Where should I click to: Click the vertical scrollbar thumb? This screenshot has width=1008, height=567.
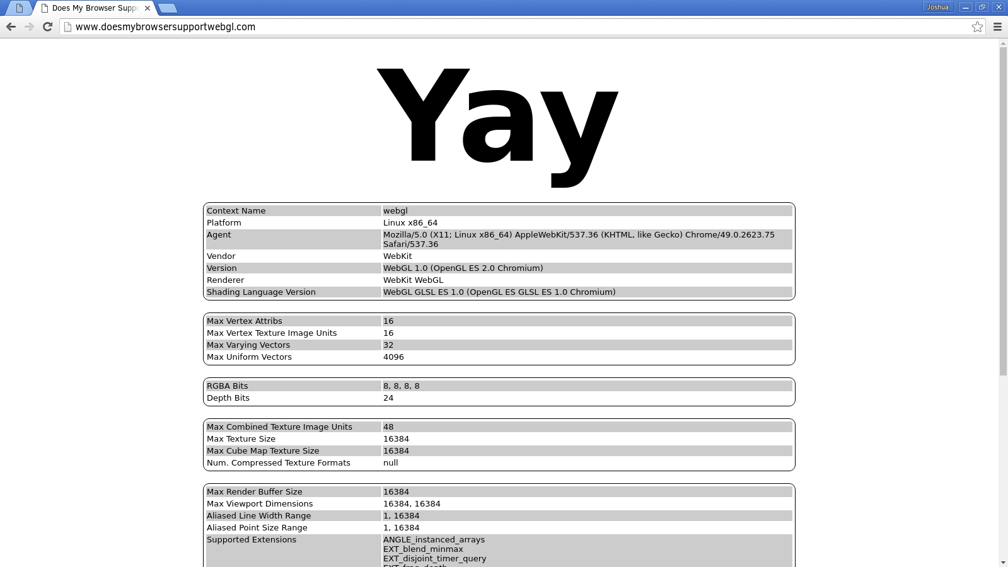coord(1003,211)
